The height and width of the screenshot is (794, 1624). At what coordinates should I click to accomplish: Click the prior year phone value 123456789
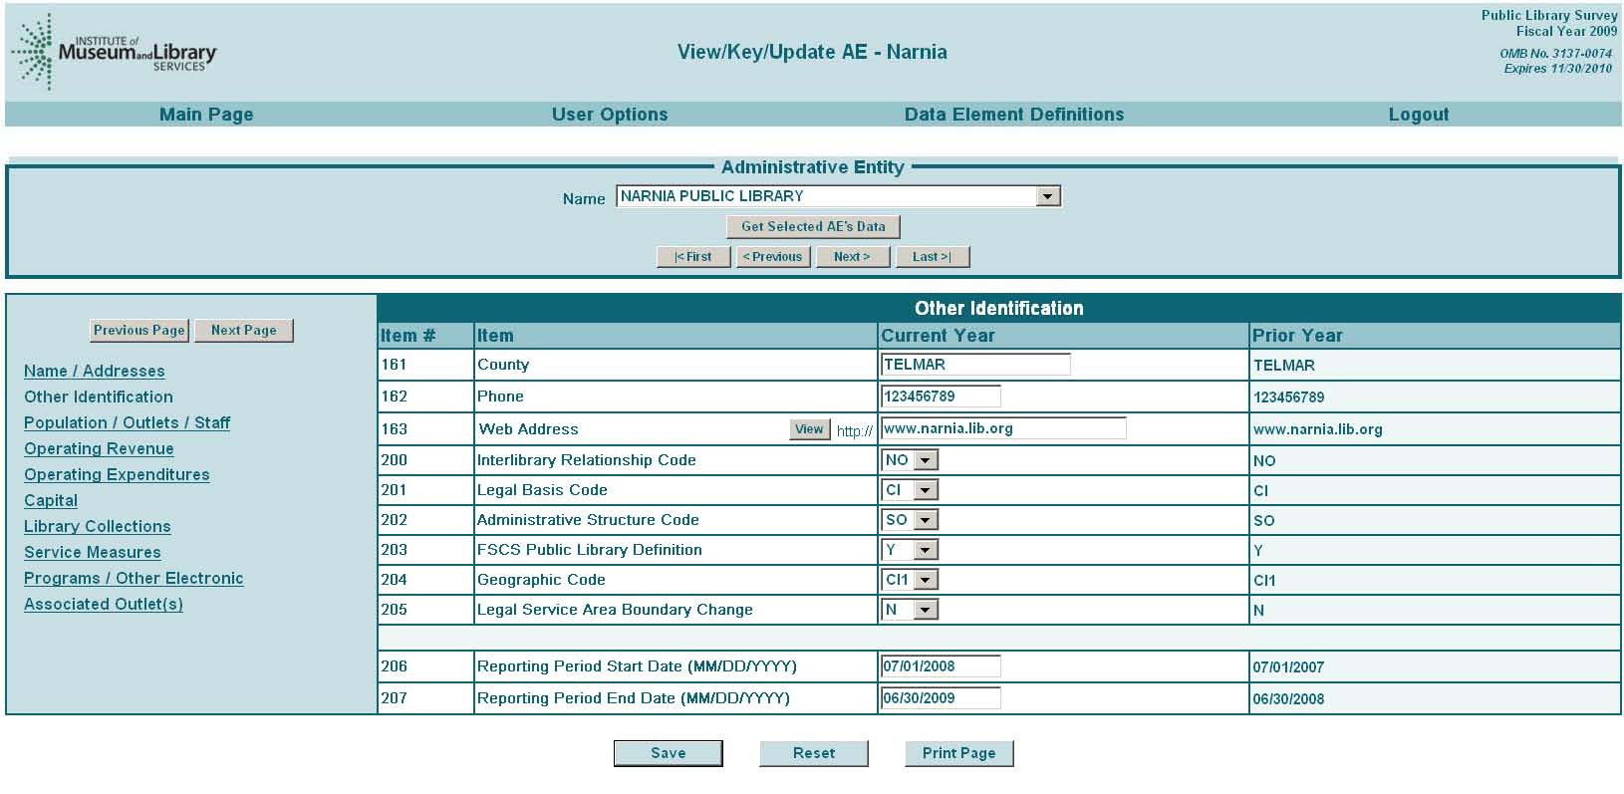point(1288,397)
